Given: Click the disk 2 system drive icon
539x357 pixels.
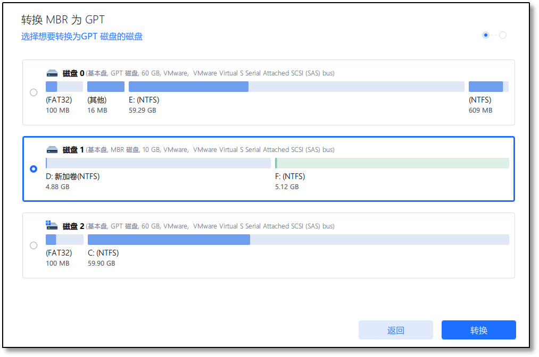Looking at the screenshot, I should click(52, 226).
